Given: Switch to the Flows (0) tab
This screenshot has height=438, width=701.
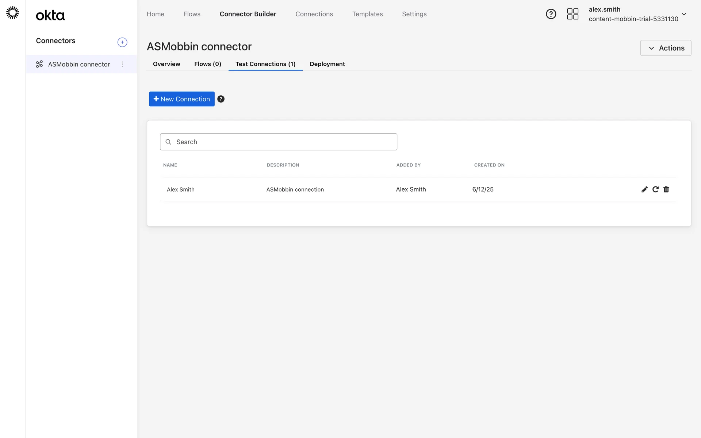Looking at the screenshot, I should 207,64.
